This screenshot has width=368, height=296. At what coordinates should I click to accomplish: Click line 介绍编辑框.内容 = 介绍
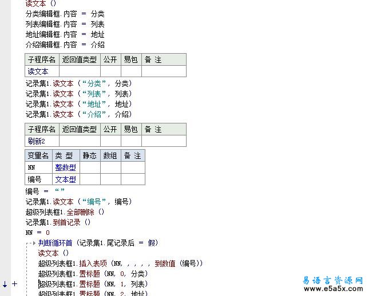[x=65, y=45]
